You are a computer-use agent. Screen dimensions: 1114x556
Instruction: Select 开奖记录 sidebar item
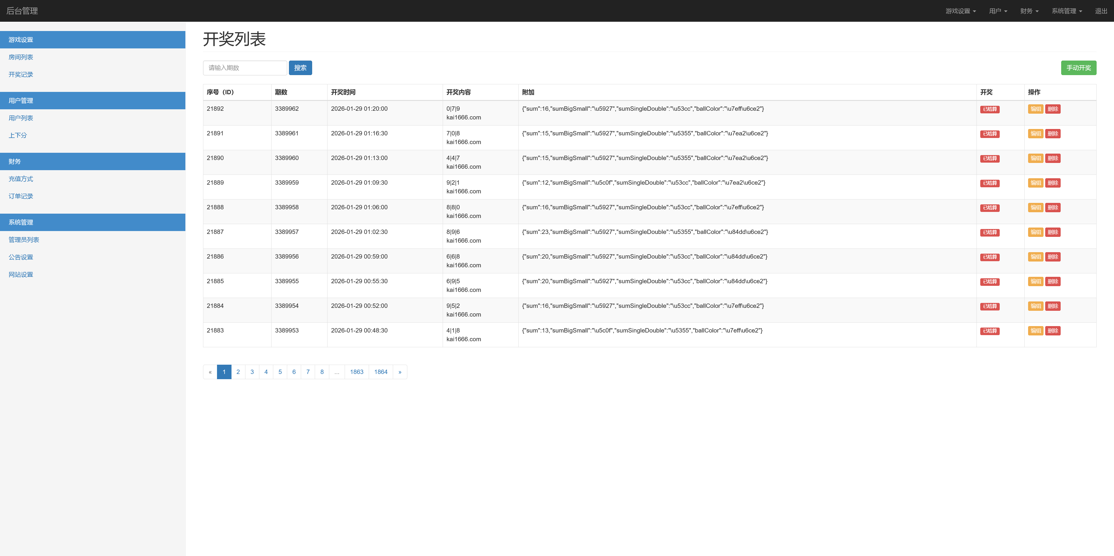point(21,74)
